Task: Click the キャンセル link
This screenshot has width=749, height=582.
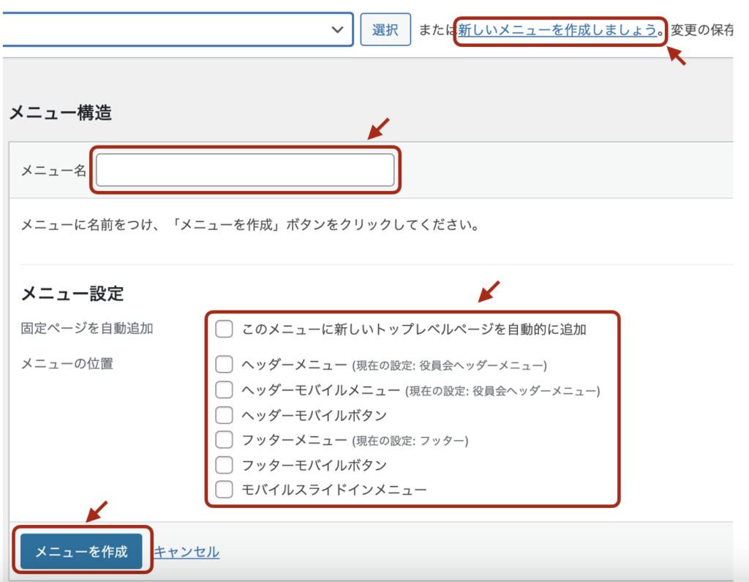Action: tap(187, 552)
